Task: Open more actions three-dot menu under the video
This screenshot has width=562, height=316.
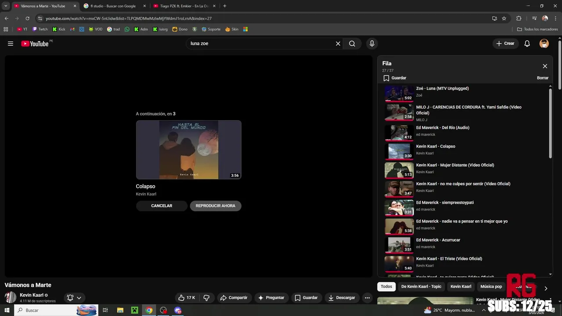Action: [x=367, y=298]
